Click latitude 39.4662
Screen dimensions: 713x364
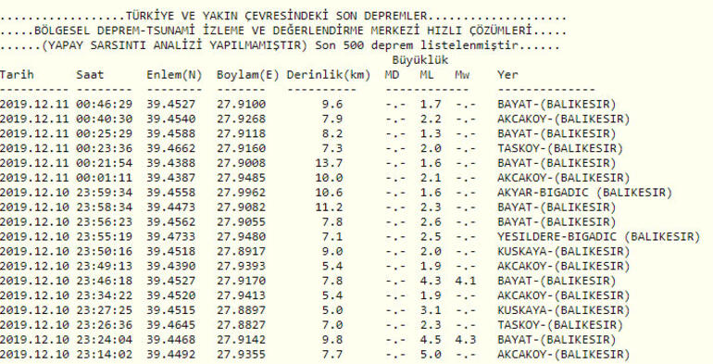(x=170, y=149)
